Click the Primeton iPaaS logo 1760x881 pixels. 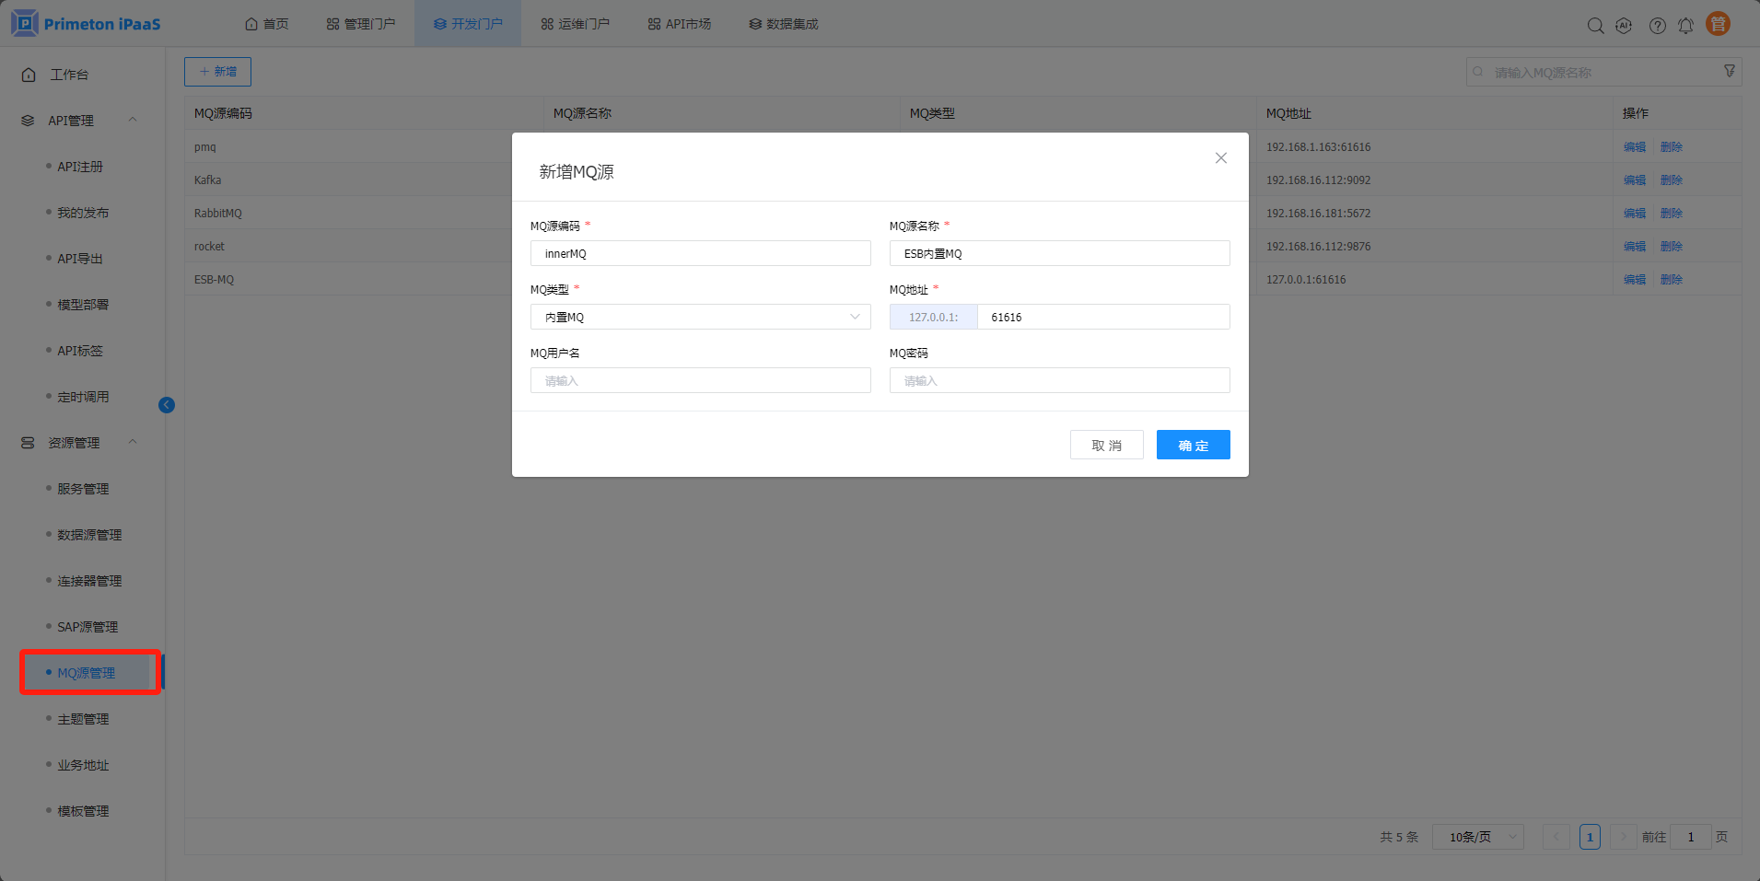(x=86, y=24)
